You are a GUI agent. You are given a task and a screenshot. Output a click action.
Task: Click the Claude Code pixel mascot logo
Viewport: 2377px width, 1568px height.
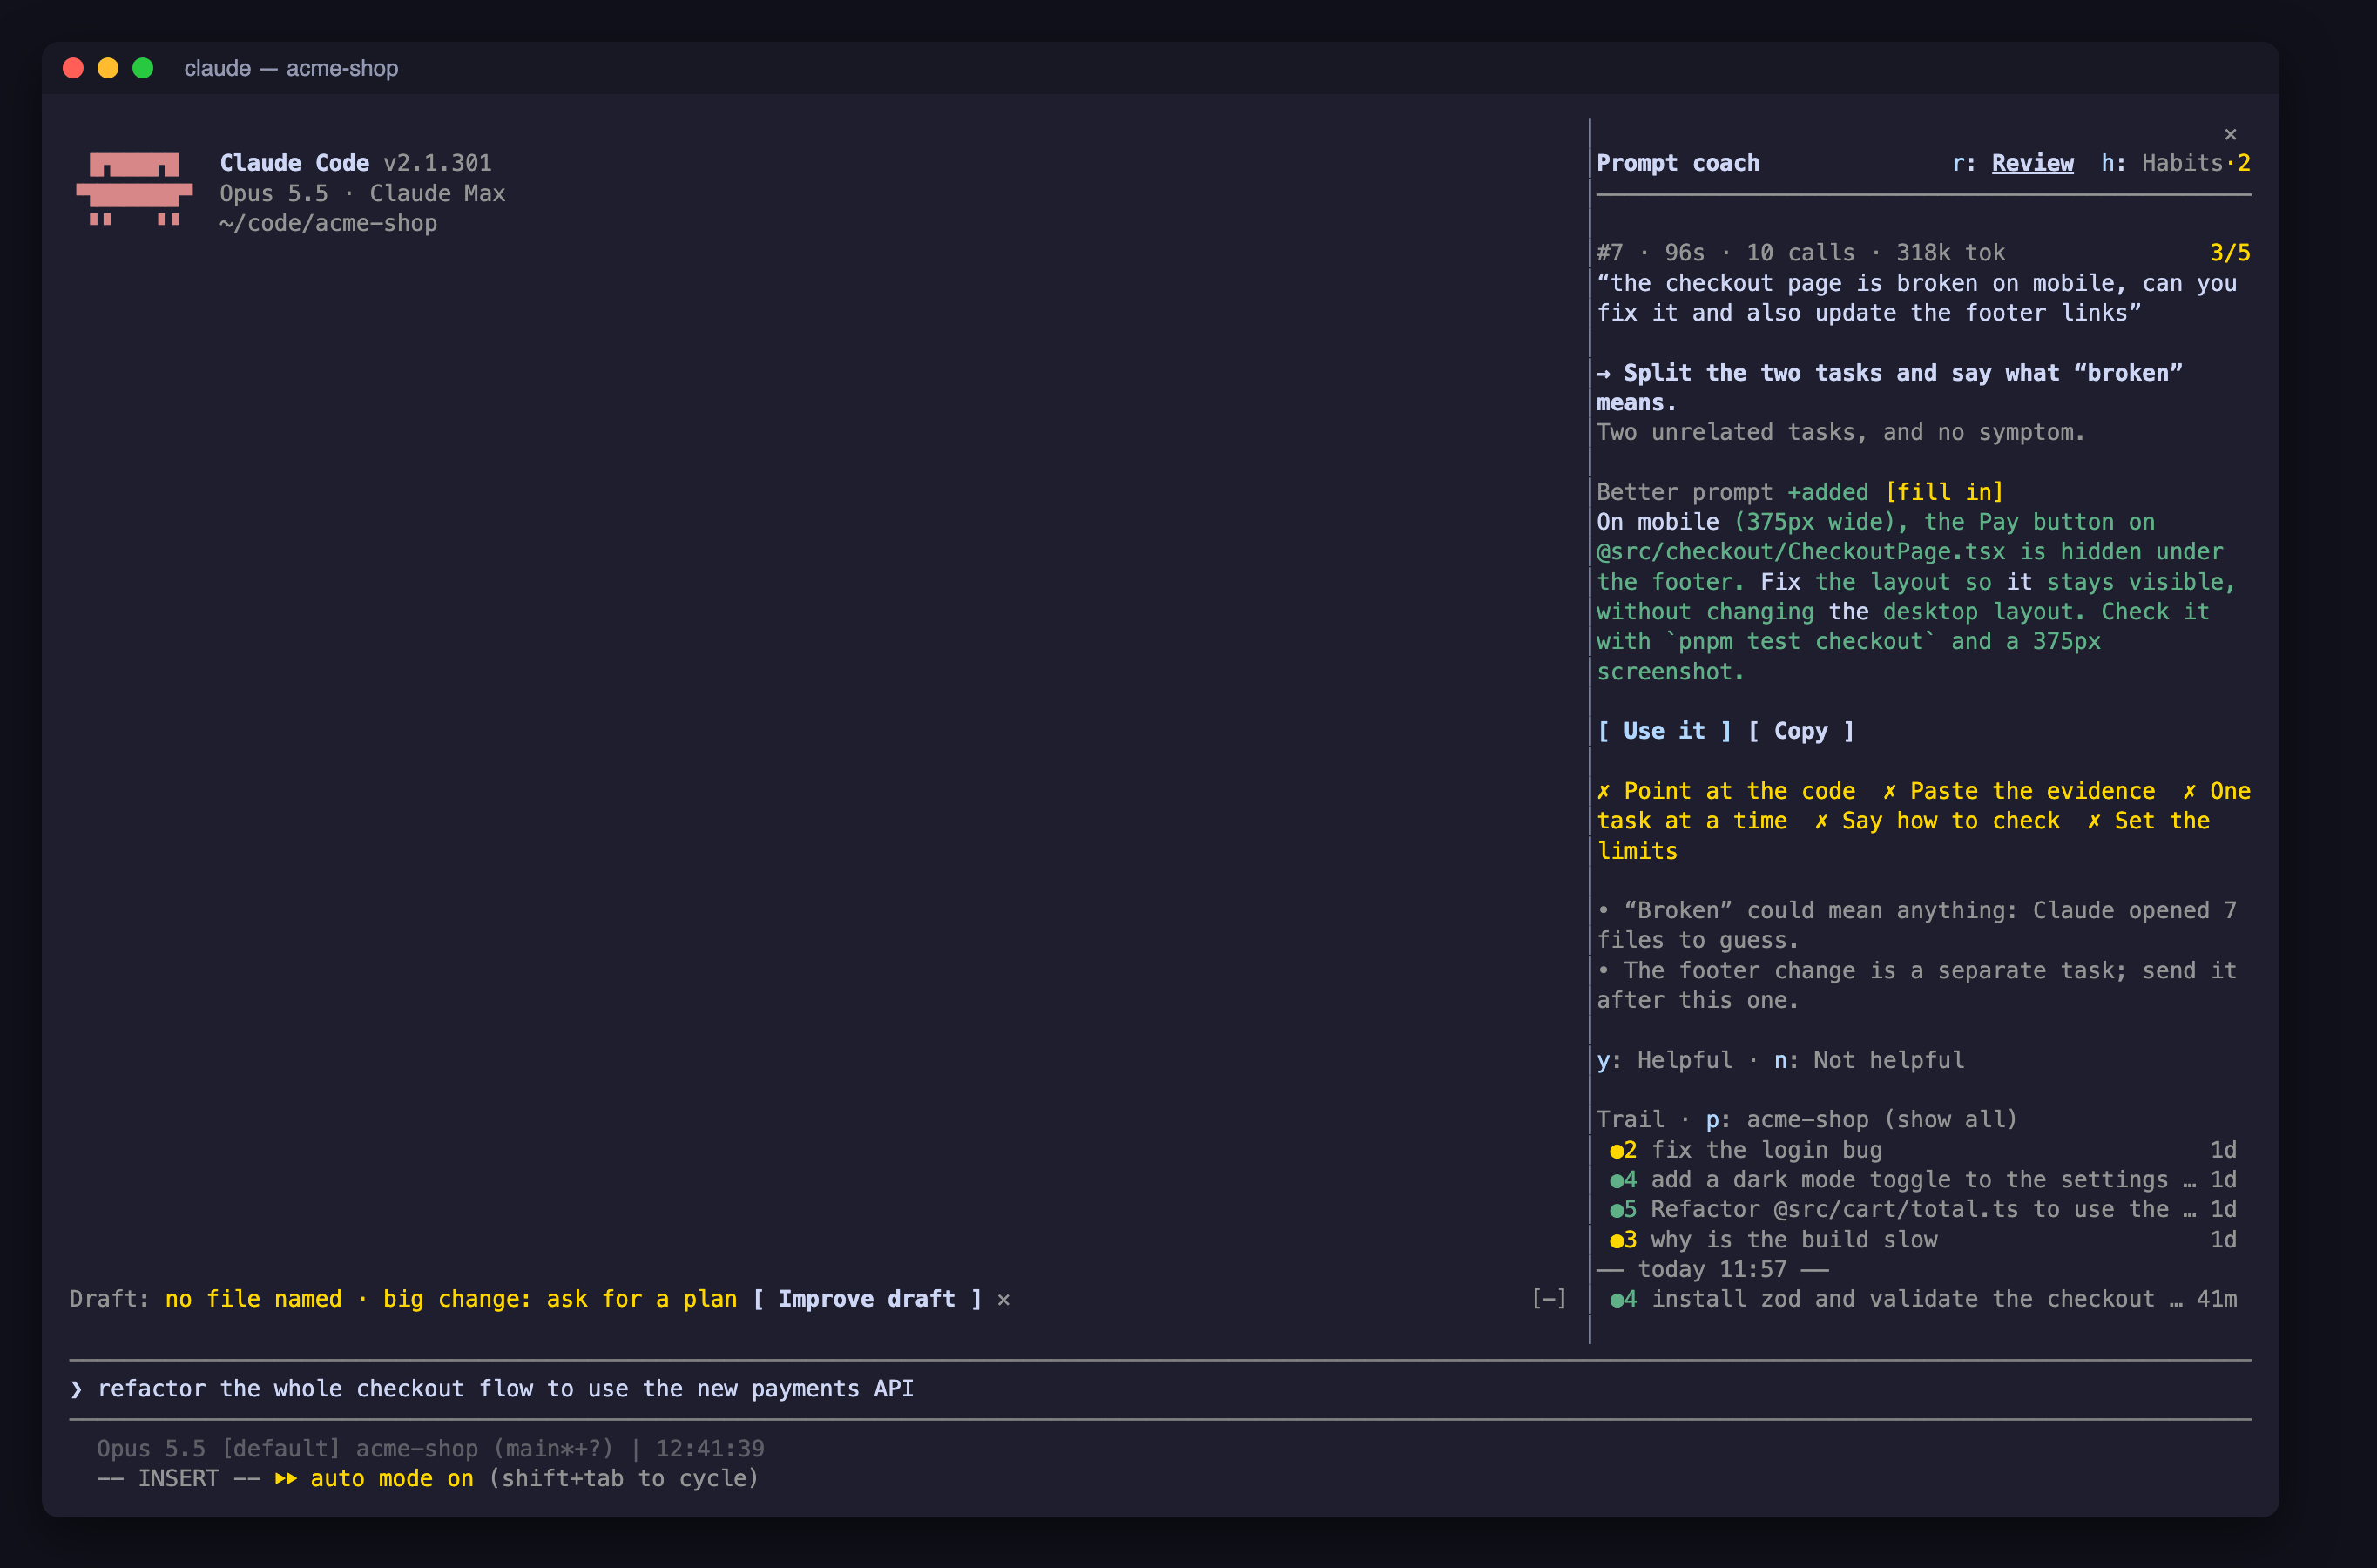point(134,189)
